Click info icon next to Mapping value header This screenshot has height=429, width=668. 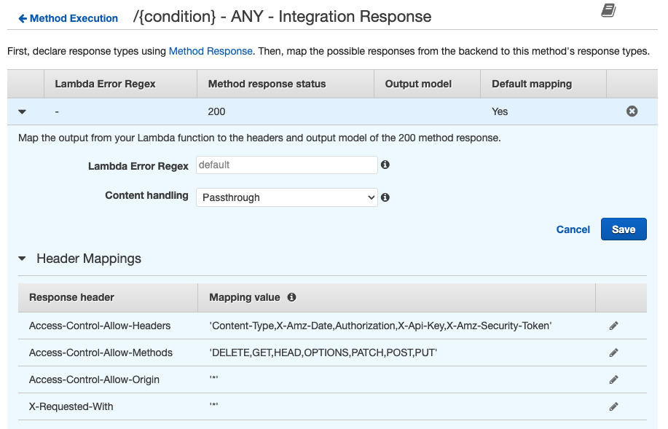pyautogui.click(x=292, y=297)
